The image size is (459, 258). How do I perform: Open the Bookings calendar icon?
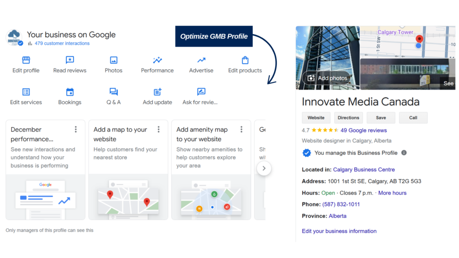point(69,92)
